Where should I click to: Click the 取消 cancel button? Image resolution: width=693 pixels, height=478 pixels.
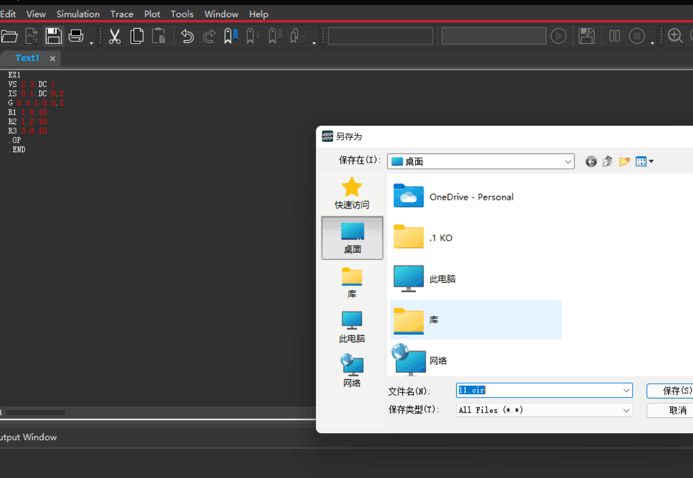(x=670, y=410)
